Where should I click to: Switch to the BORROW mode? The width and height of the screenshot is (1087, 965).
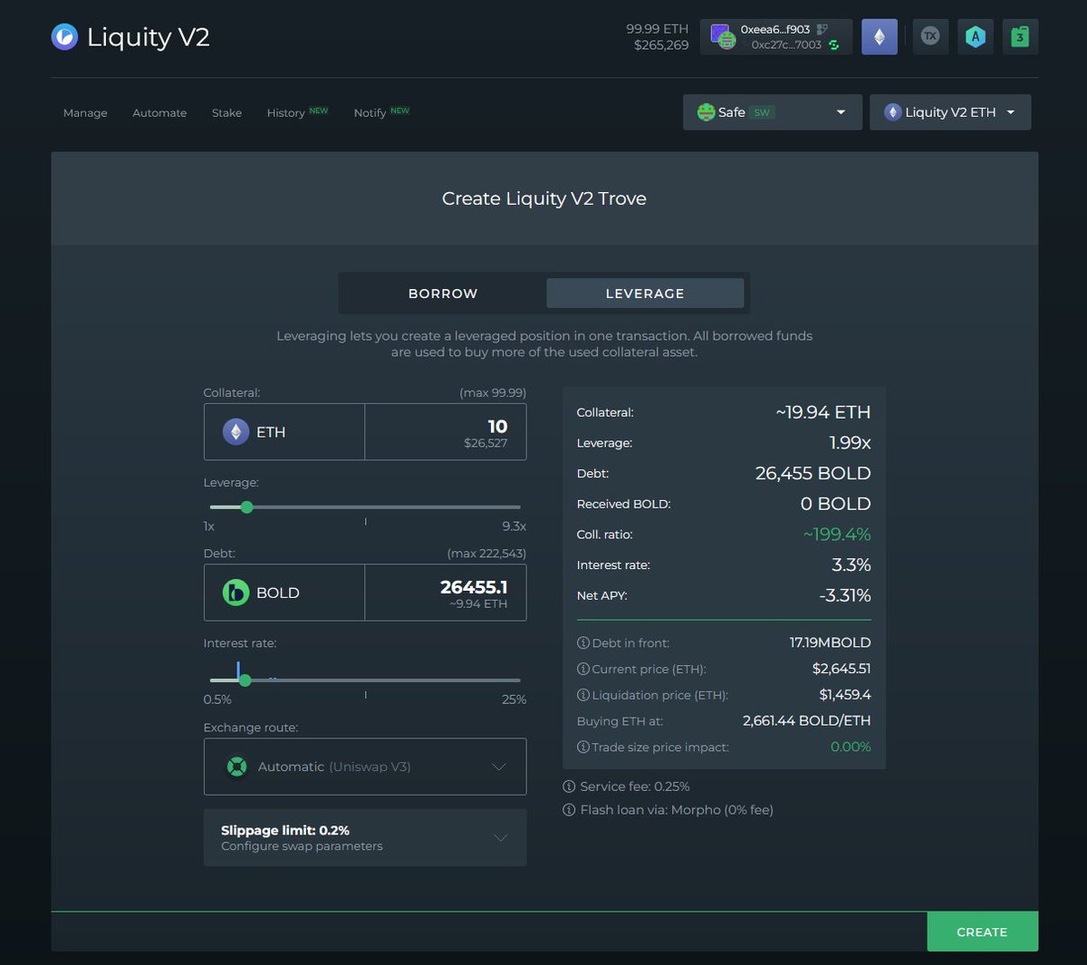(x=443, y=294)
